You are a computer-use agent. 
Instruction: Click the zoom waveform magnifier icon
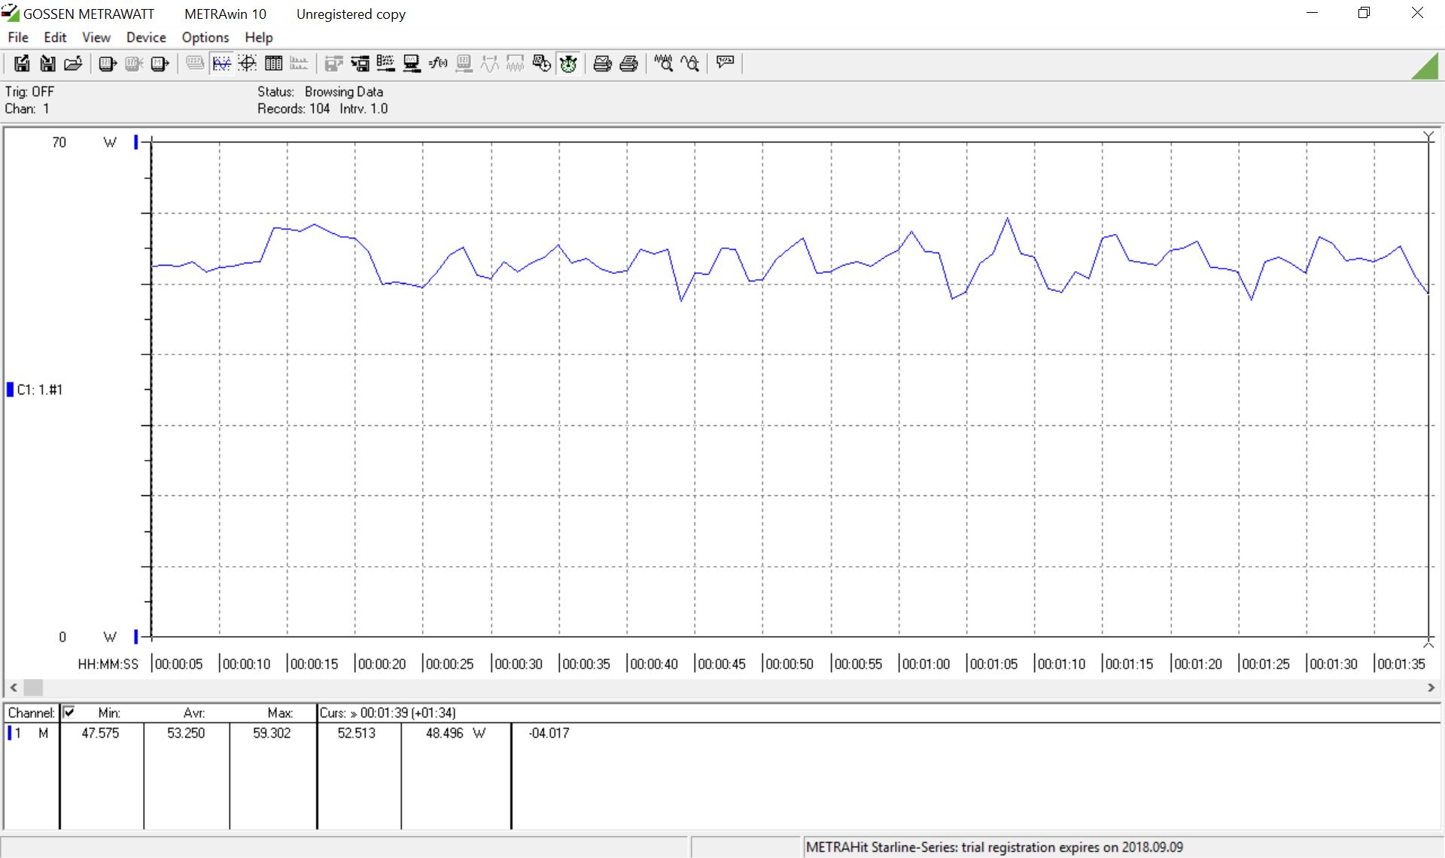(x=663, y=64)
